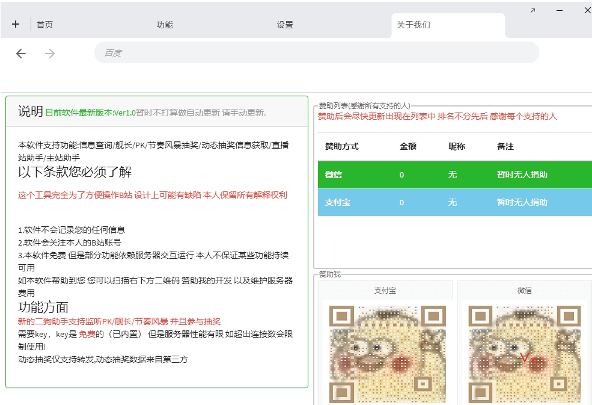592x405 pixels.
Task: Click the 赞助方式 column header
Action: (x=342, y=146)
